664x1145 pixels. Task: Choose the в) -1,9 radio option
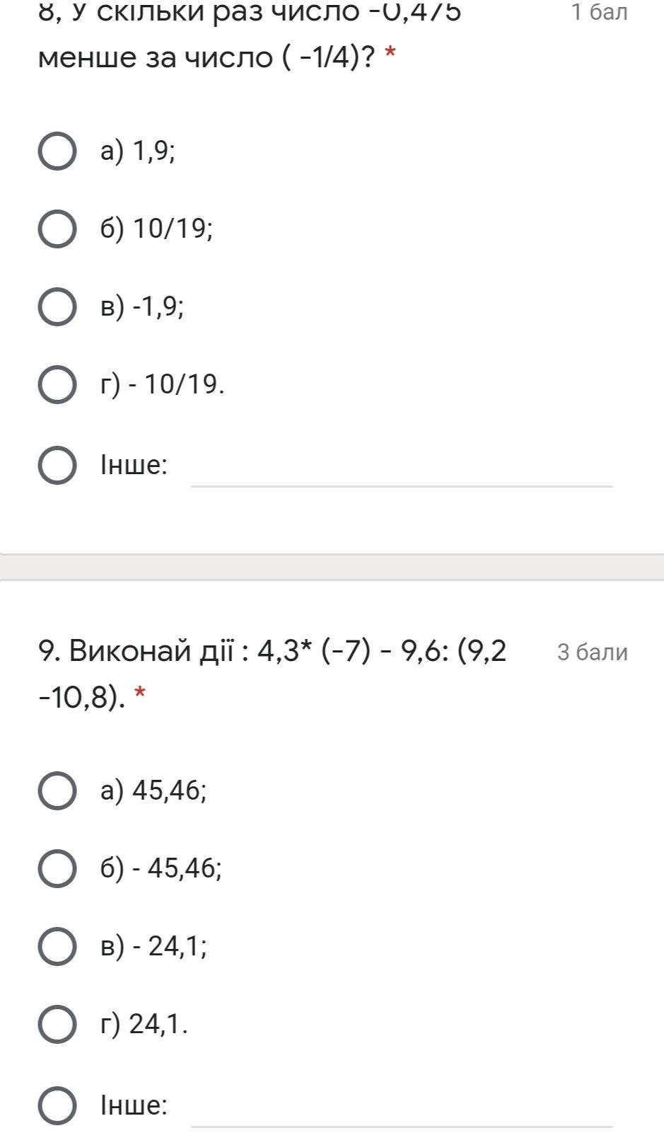pyautogui.click(x=57, y=307)
